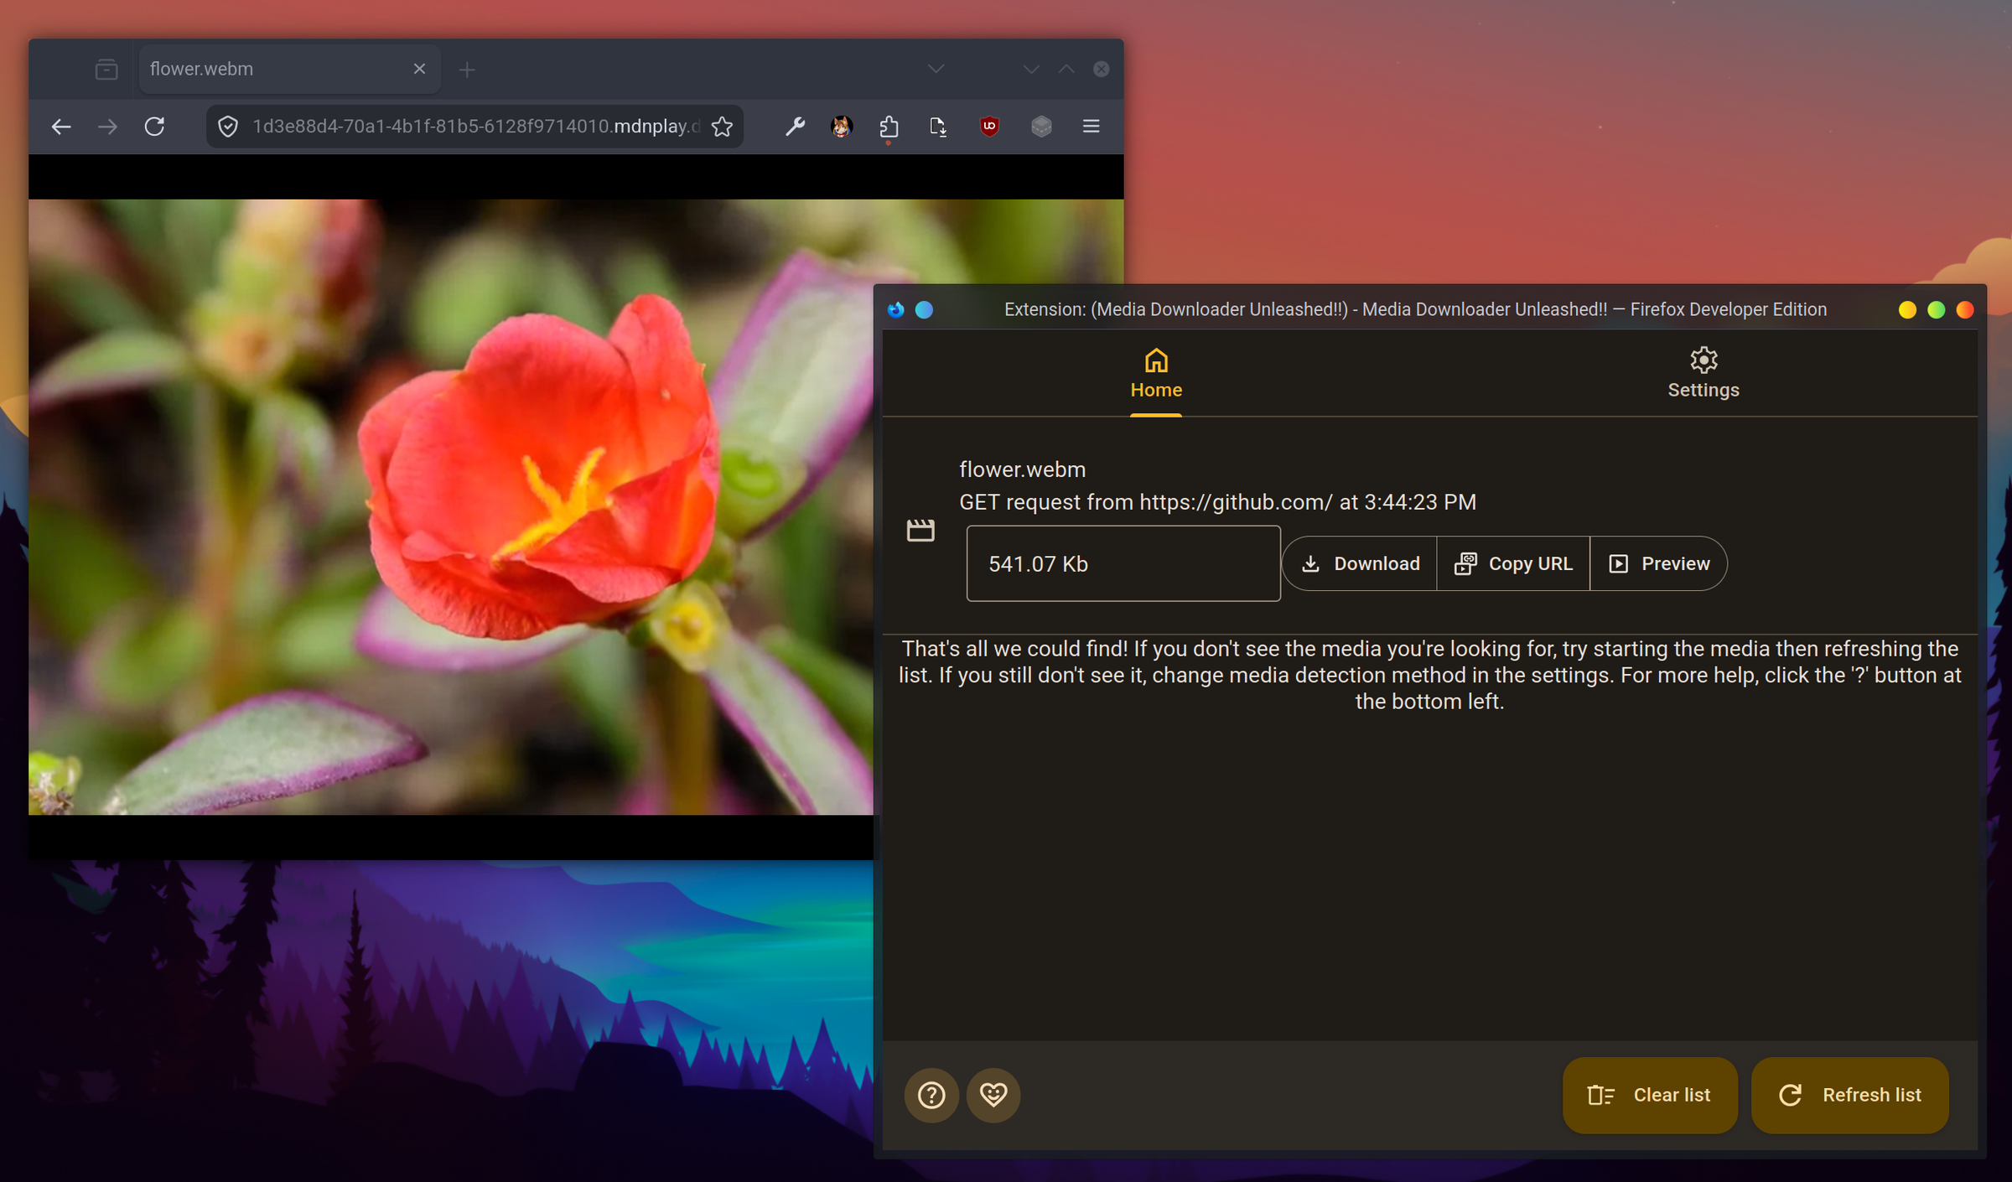
Task: Open the hamburger application menu
Action: point(1091,126)
